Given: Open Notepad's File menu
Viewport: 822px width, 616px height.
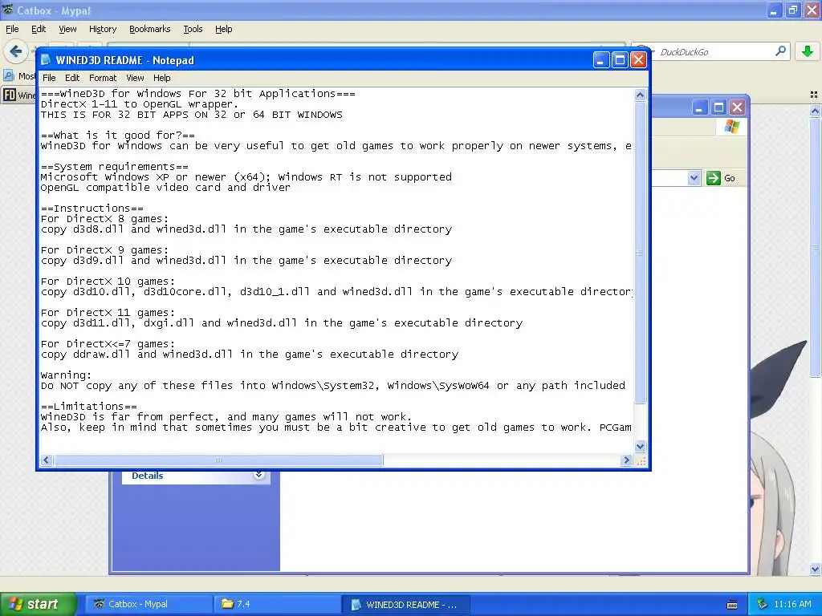Looking at the screenshot, I should (x=49, y=78).
